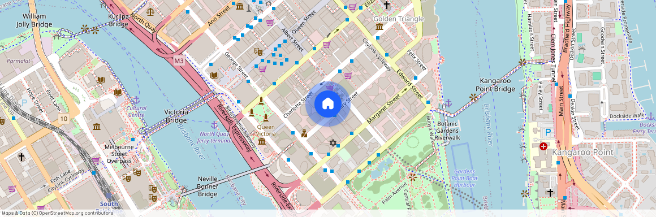Click the Melbourne Street Overpass label
Screen dimensions: 656x217
click(119, 154)
